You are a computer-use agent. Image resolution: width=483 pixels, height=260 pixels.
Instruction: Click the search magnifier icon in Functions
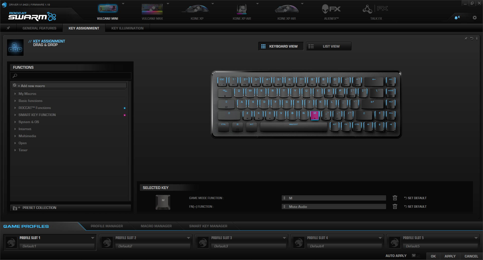(15, 76)
